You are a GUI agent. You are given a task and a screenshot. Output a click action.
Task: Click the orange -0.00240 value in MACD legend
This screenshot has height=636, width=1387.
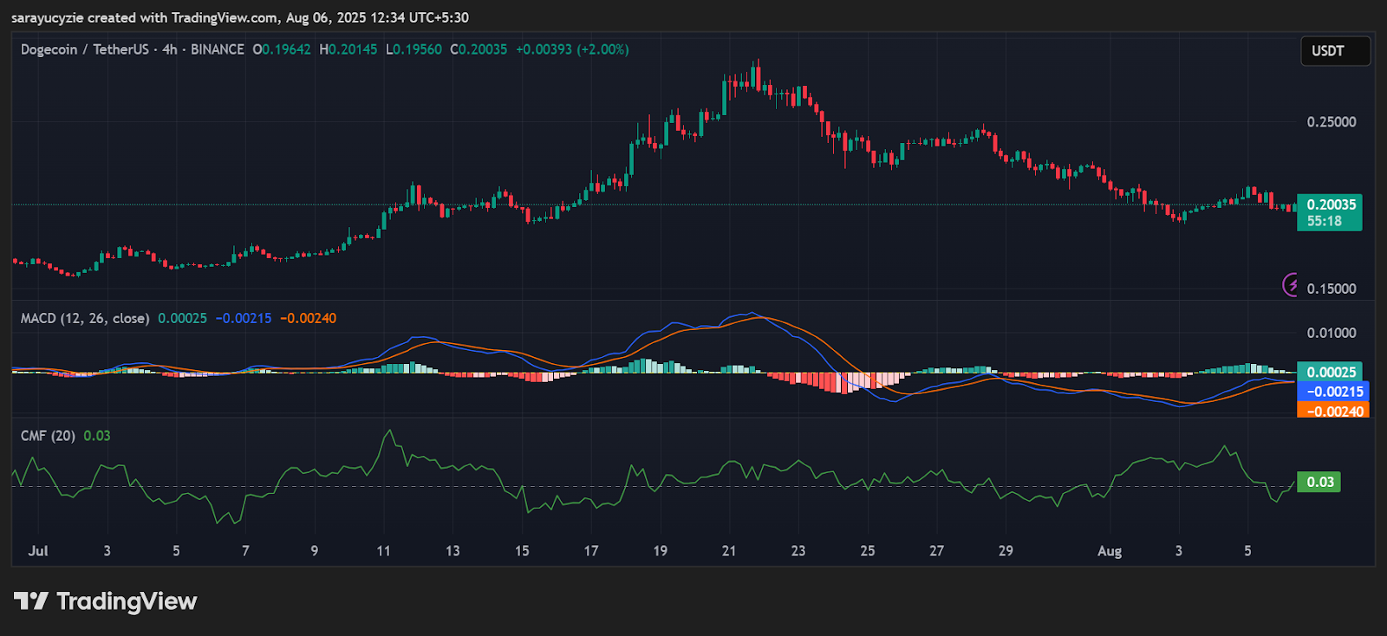pyautogui.click(x=309, y=318)
